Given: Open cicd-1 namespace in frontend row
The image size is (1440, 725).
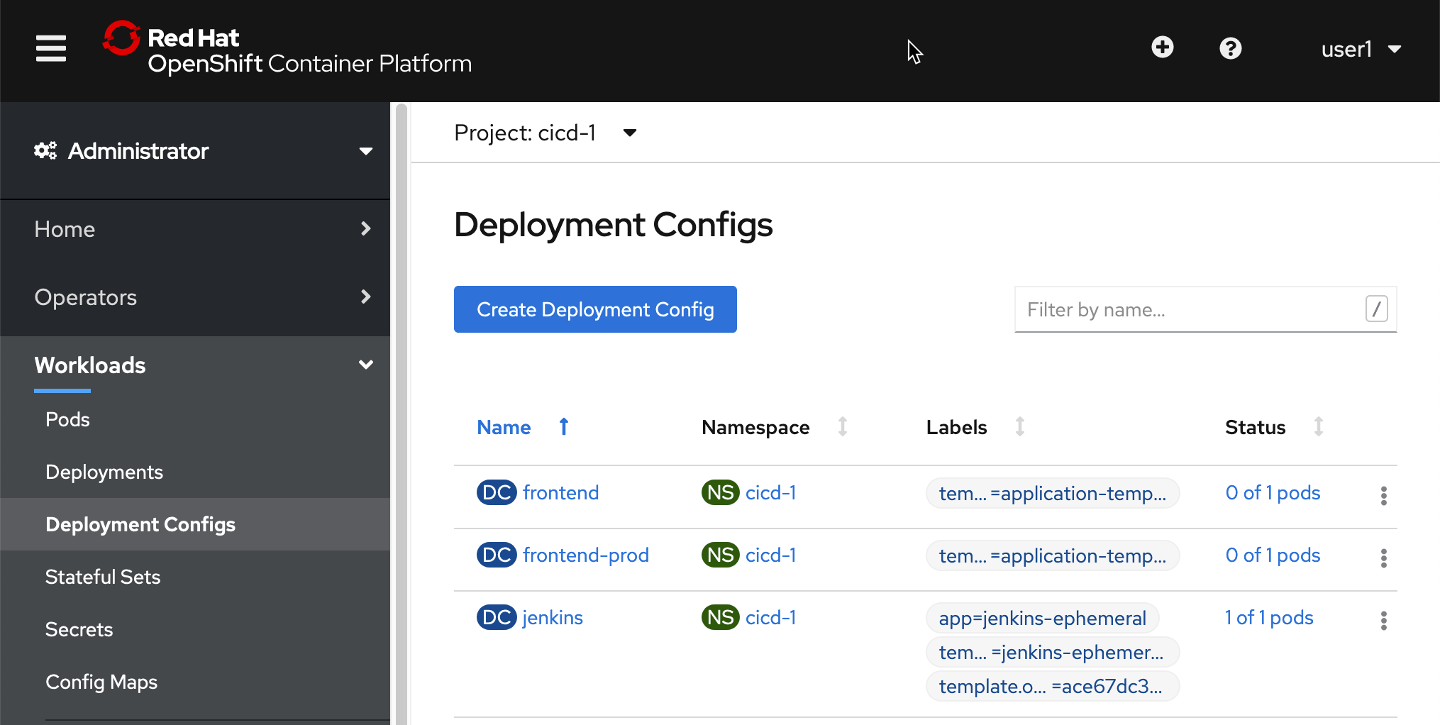Looking at the screenshot, I should click(770, 492).
